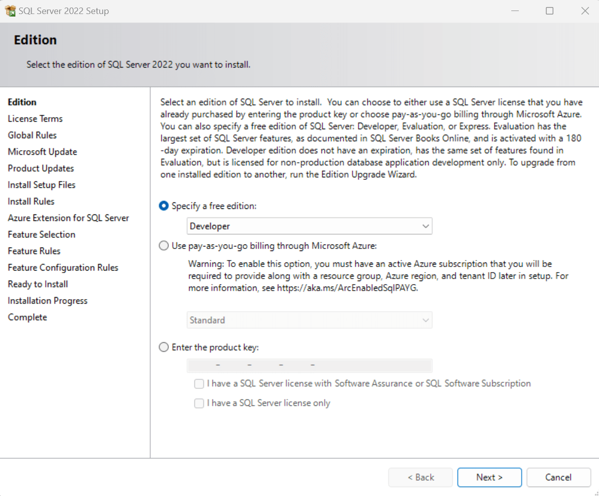Select the Install Rules step

pyautogui.click(x=31, y=201)
